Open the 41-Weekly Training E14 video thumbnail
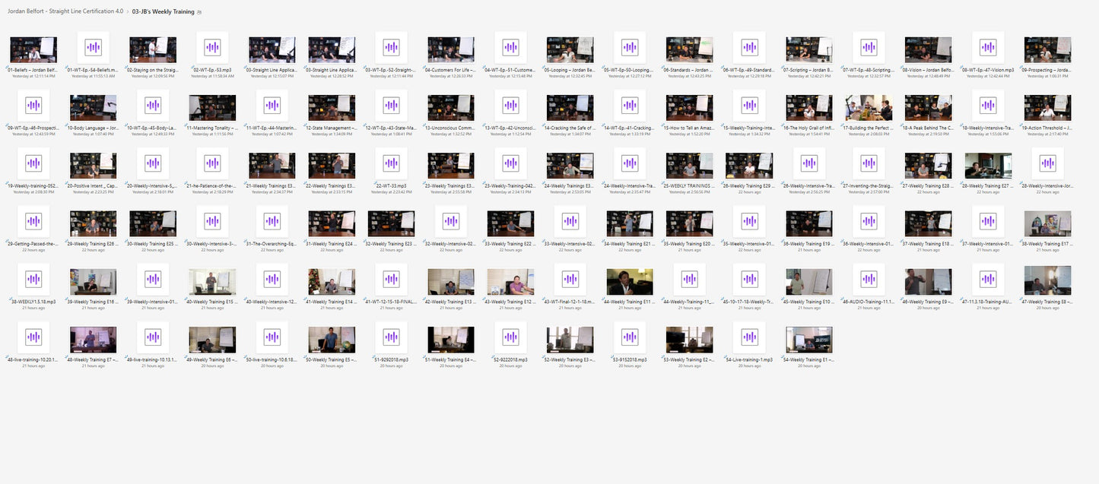Image resolution: width=1099 pixels, height=484 pixels. 332,281
